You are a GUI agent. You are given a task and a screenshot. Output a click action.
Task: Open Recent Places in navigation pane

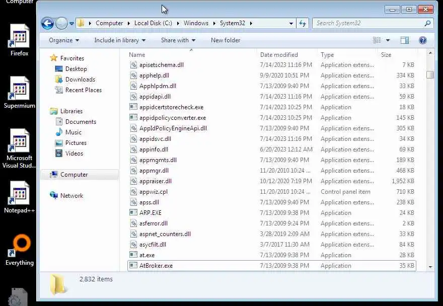84,90
